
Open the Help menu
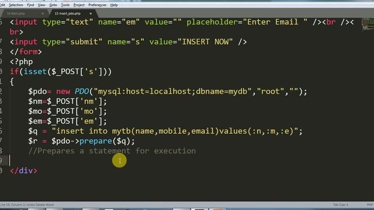click(x=114, y=5)
